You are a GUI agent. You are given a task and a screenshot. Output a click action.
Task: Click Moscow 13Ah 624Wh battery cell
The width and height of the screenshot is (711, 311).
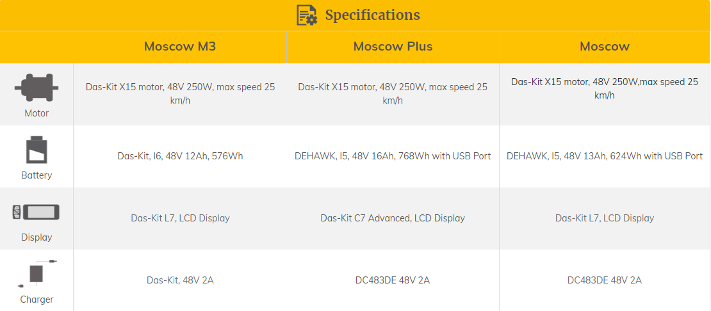coord(605,156)
